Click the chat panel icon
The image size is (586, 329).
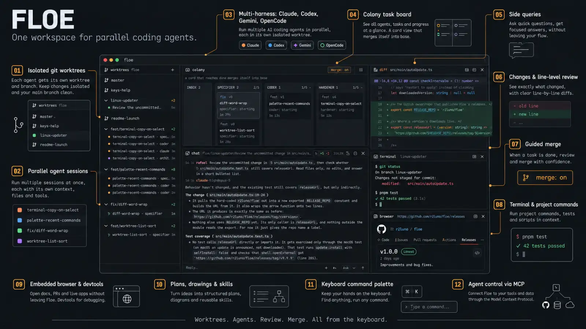(x=188, y=154)
